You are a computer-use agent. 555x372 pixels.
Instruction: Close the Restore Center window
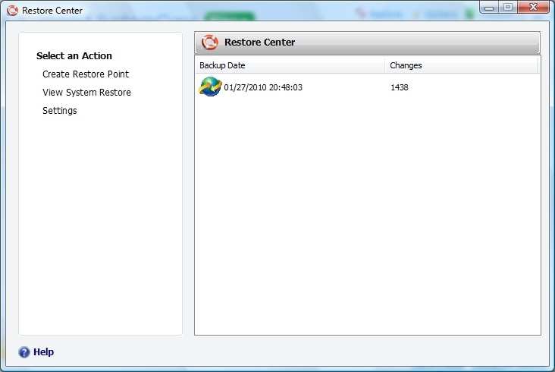pos(534,7)
